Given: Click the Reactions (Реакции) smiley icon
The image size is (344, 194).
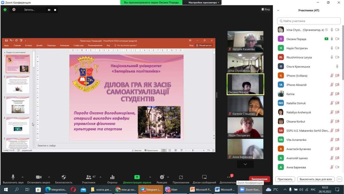Looking at the screenshot, I should tap(162, 177).
